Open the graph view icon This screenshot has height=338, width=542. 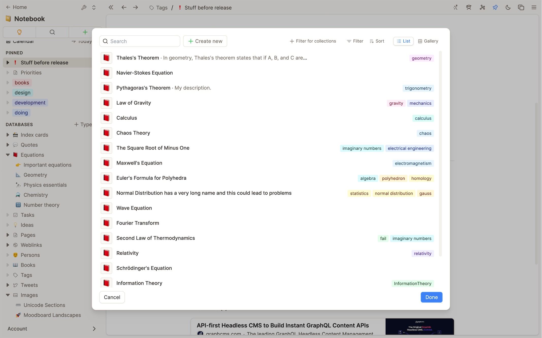482,8
